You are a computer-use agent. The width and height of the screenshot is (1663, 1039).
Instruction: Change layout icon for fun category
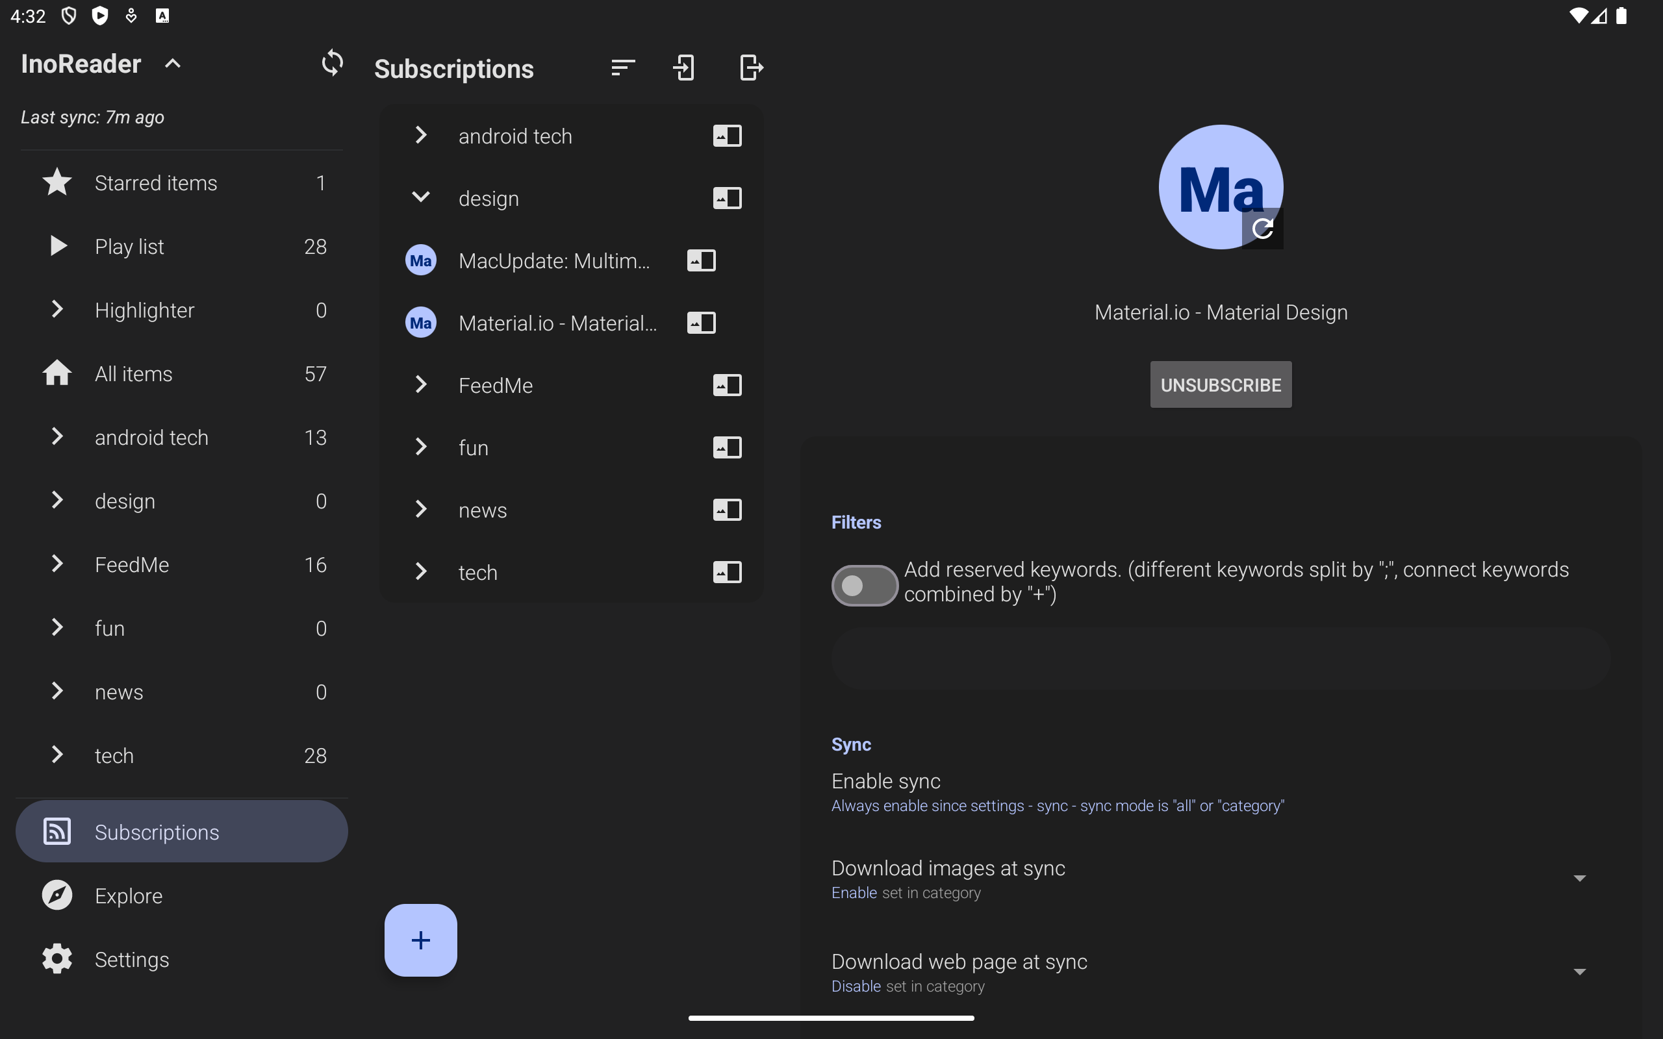point(727,448)
